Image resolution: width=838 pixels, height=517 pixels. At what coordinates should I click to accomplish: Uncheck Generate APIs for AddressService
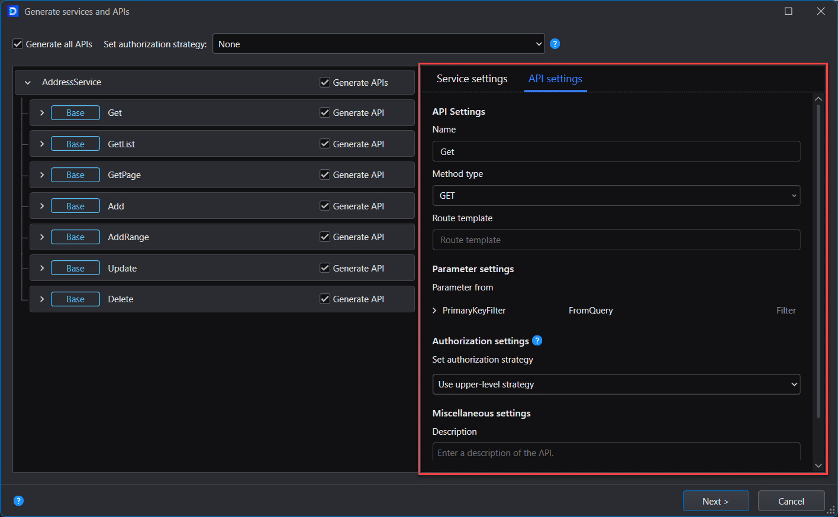tap(325, 82)
